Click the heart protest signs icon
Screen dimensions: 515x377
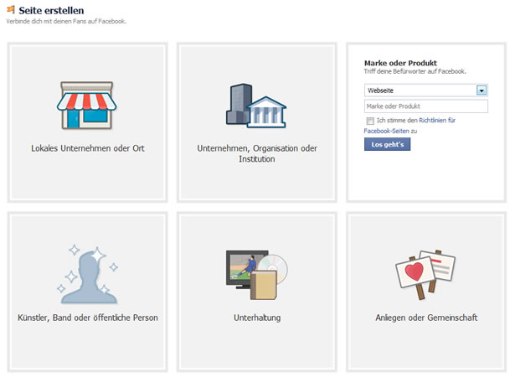point(425,275)
